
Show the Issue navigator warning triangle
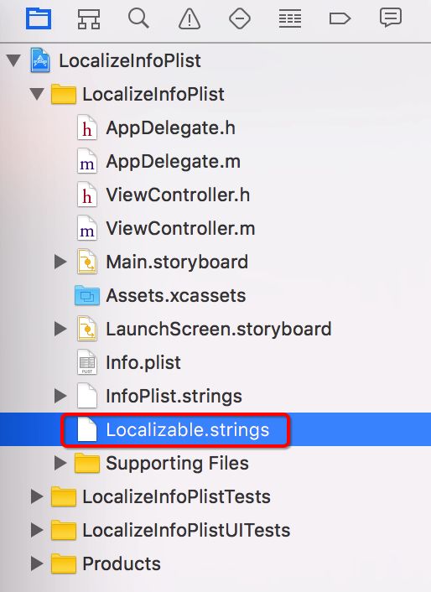(189, 18)
